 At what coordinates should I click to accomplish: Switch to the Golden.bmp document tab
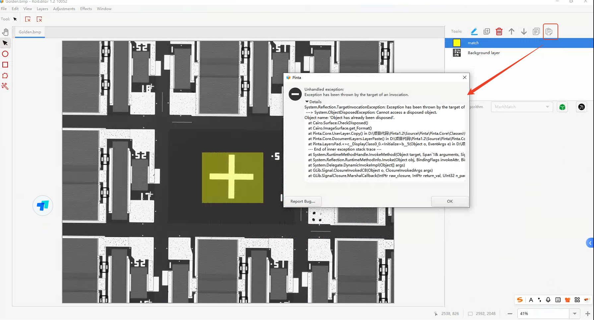[x=30, y=32]
